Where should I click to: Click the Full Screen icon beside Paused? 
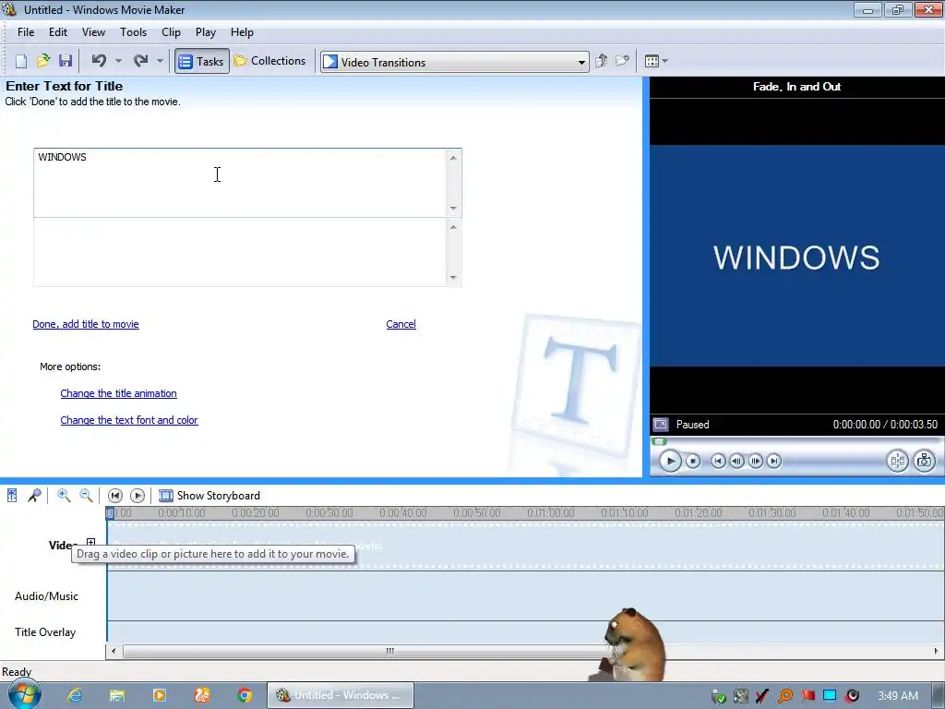point(661,425)
